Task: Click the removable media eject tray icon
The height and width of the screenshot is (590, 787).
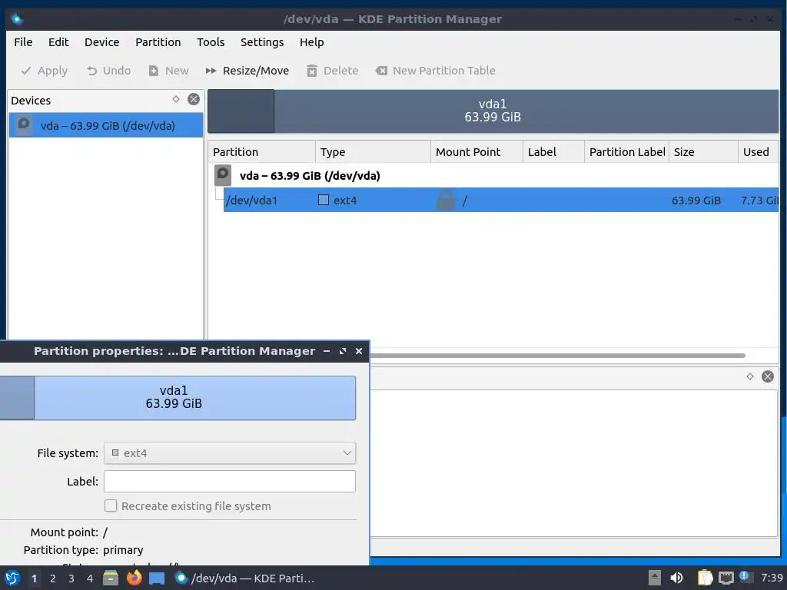Action: pyautogui.click(x=655, y=578)
